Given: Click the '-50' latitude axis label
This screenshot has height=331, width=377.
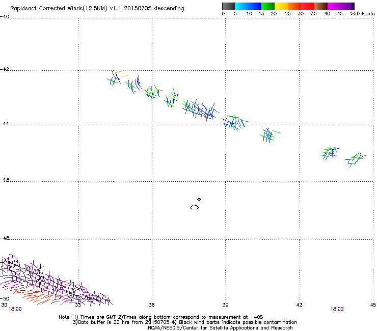Looking at the screenshot, I should coord(5,299).
